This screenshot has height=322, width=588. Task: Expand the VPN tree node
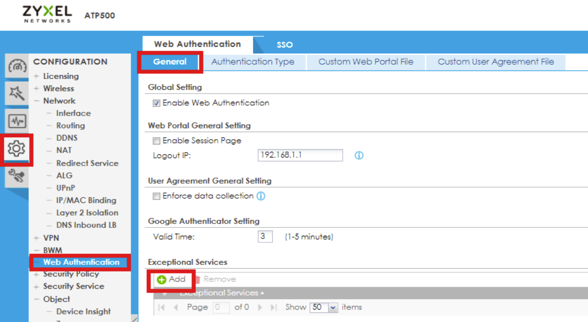point(37,238)
